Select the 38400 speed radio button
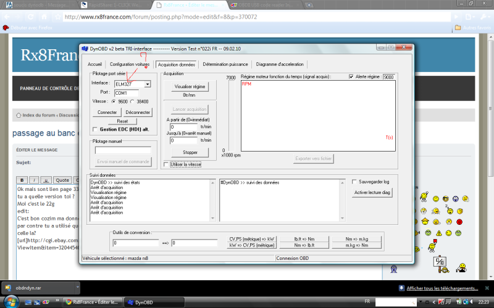This screenshot has height=308, width=494. click(x=132, y=101)
